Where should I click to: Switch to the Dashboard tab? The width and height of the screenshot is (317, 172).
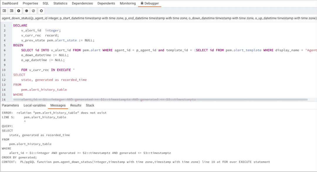[10, 4]
